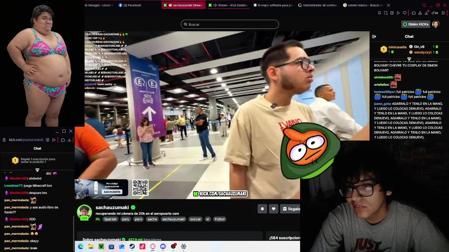Image resolution: width=449 pixels, height=252 pixels.
Task: Open Settings gear from the taskbar
Action: coord(183,246)
